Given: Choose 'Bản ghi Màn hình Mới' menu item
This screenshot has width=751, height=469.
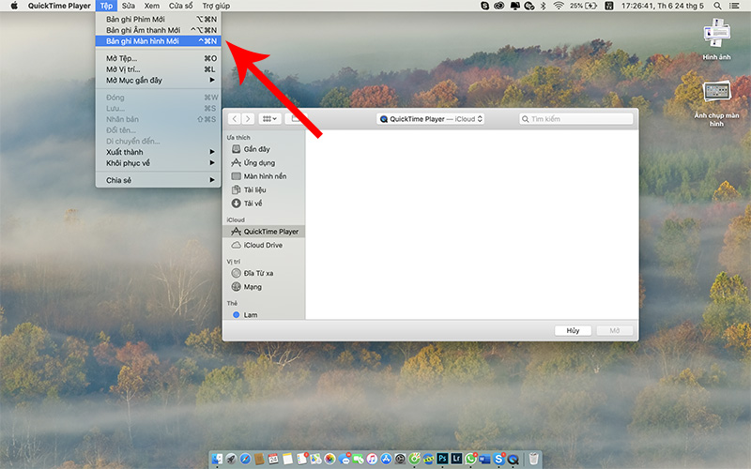Looking at the screenshot, I should point(158,41).
